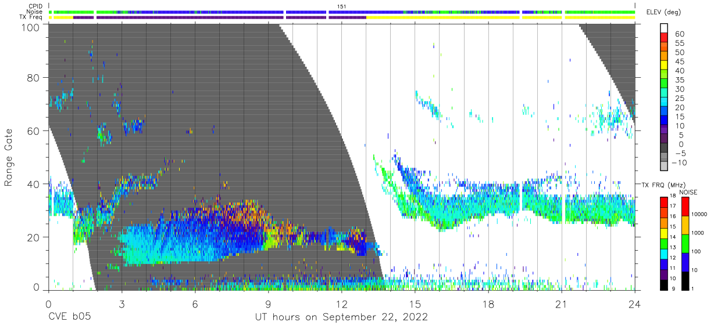Click the Range Gate axis title
Viewport: 714px width, 329px height.
9,158
